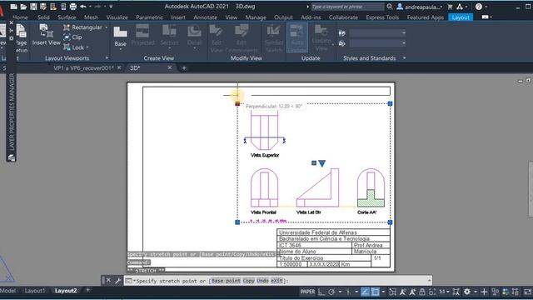Click the Layer Properties Manager palette bottom icon
This screenshot has height=300, width=533.
click(x=11, y=157)
